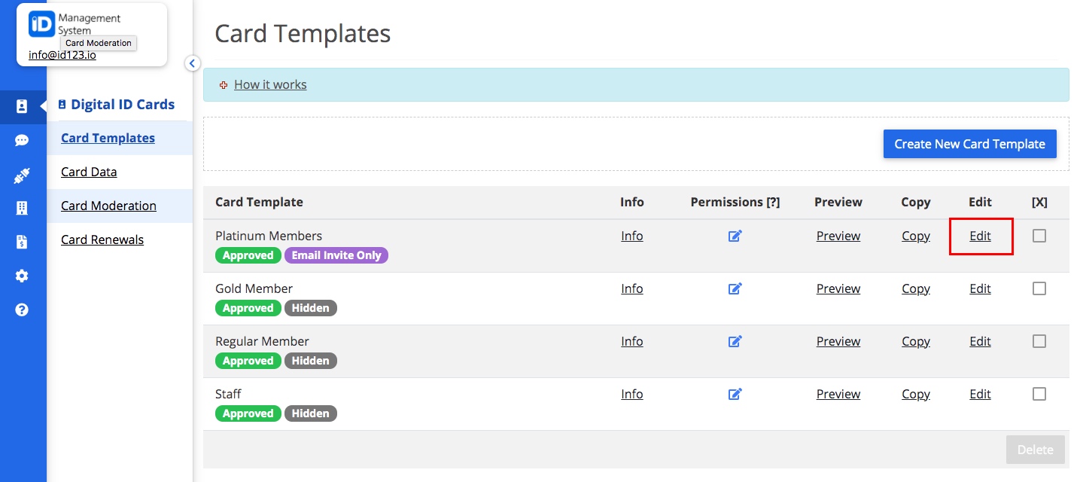Open the billing invoice icon in sidebar
Image resolution: width=1077 pixels, height=482 pixels.
pyautogui.click(x=23, y=242)
